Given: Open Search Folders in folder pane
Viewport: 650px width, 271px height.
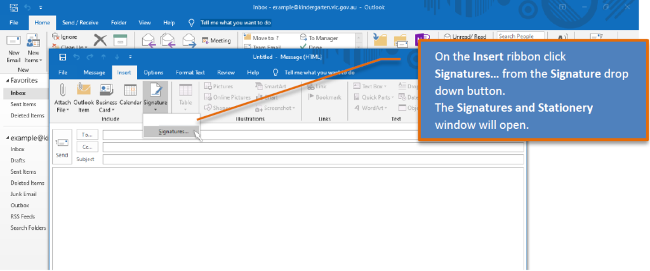Looking at the screenshot, I should coord(28,227).
